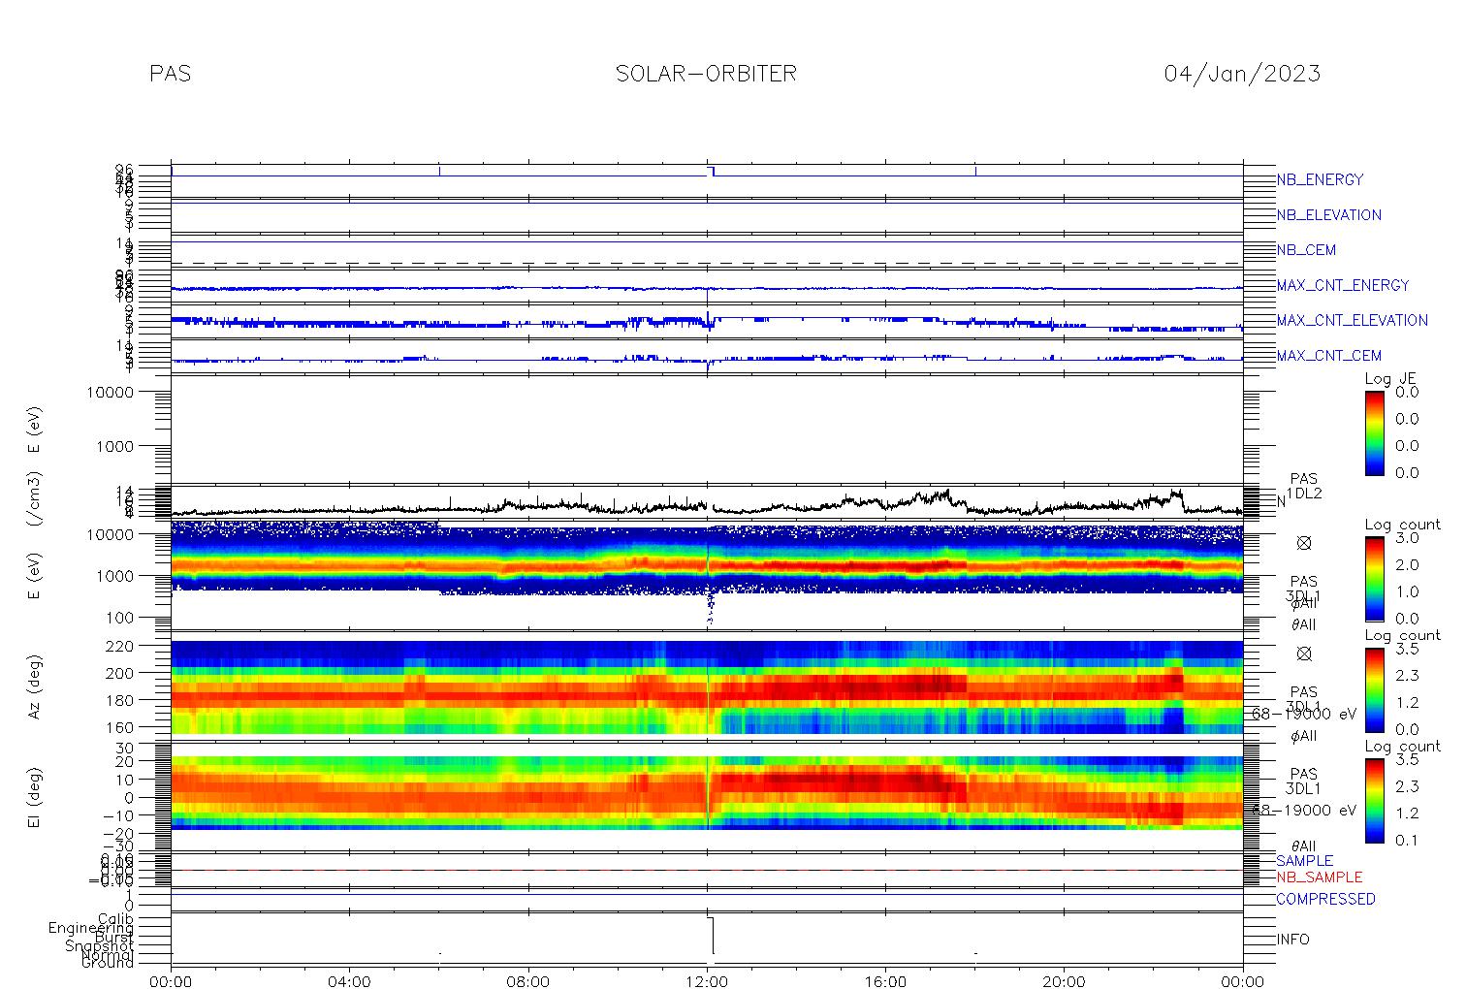Click the energy spectrogram panel
Image resolution: width=1466 pixels, height=989 pixels.
(707, 575)
